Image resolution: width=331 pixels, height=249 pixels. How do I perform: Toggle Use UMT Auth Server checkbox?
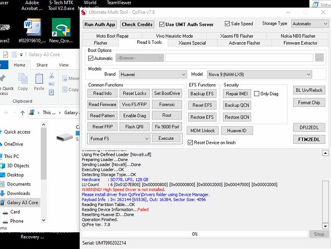pos(162,24)
